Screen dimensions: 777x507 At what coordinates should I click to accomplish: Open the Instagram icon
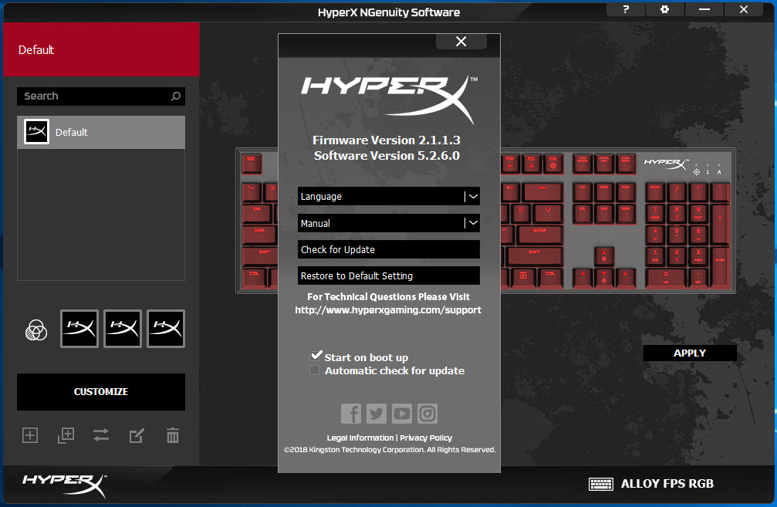pyautogui.click(x=427, y=414)
